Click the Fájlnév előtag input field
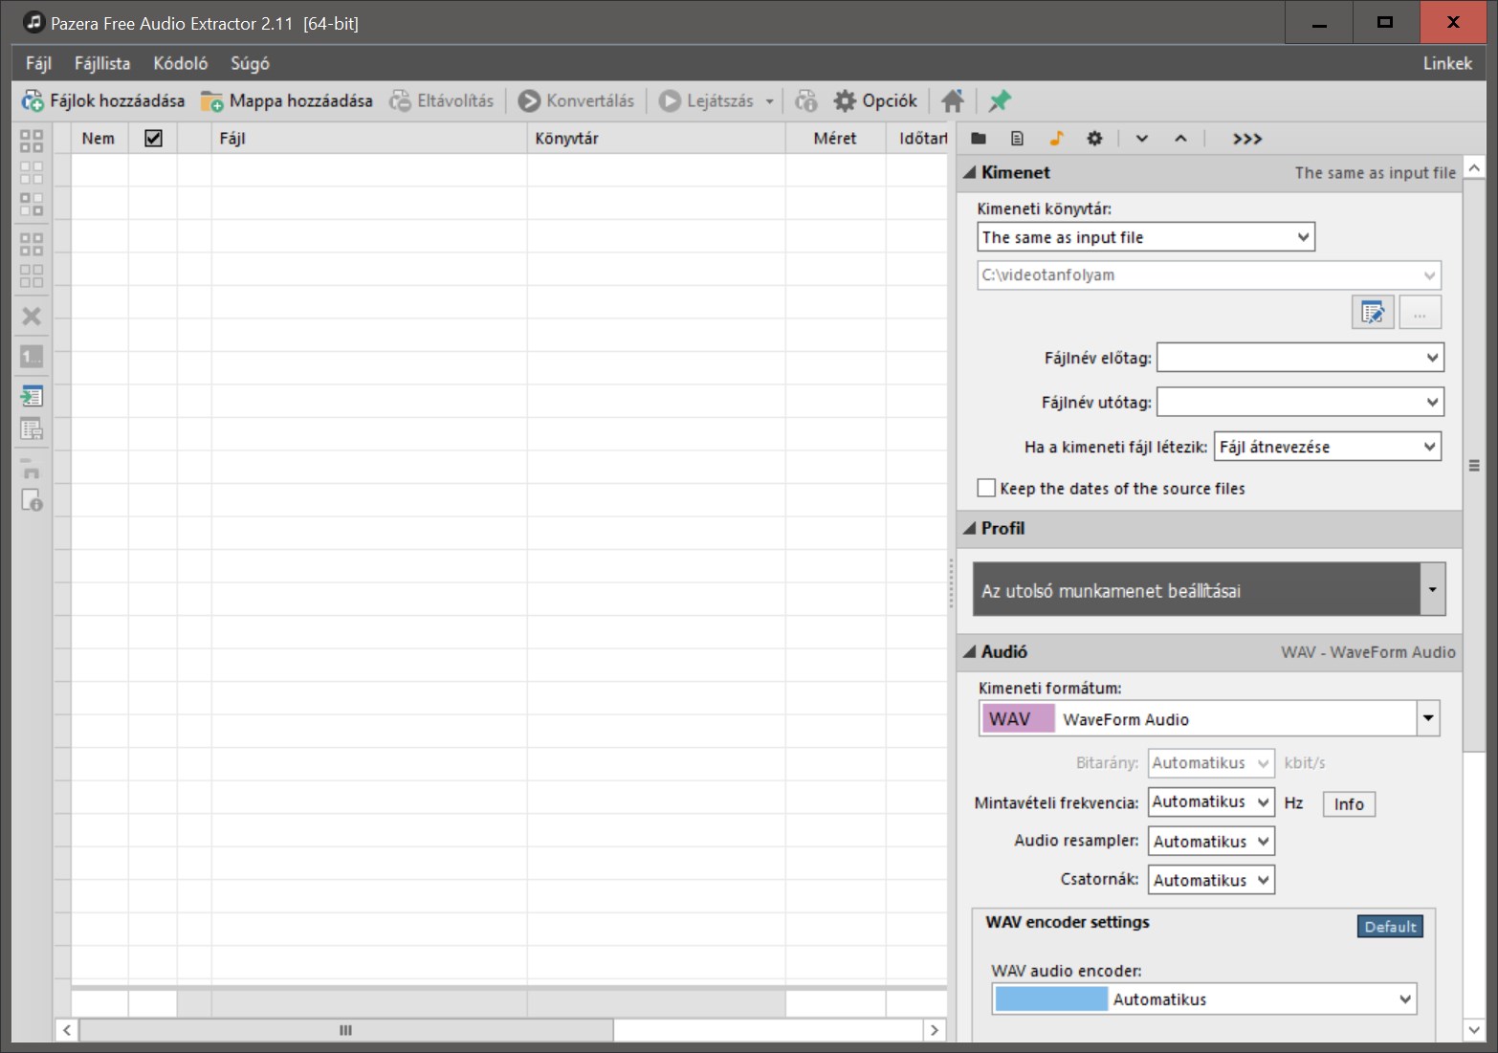The width and height of the screenshot is (1498, 1053). point(1289,358)
